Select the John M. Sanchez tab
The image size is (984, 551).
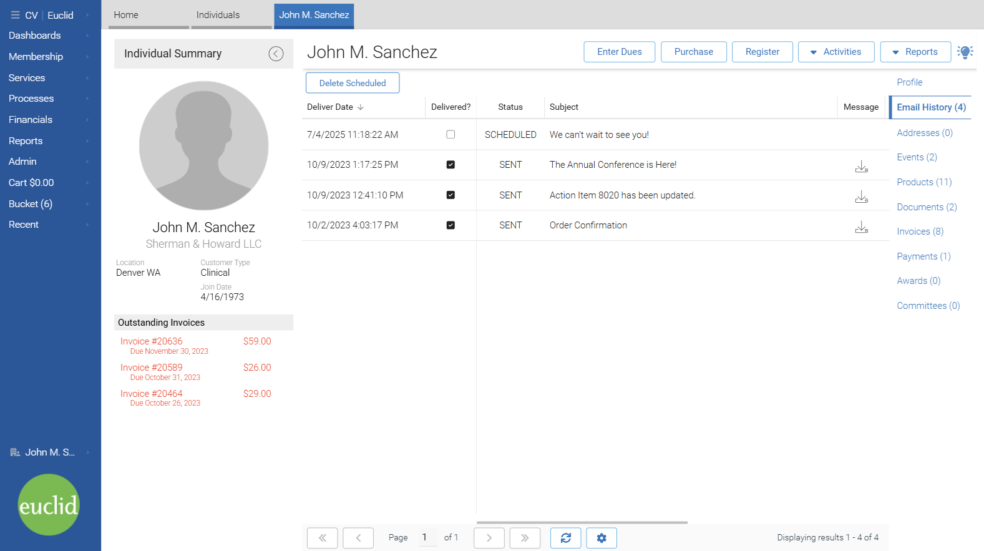314,15
